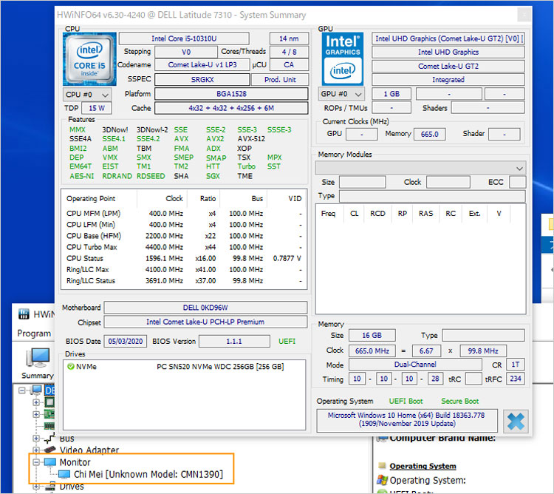
Task: Click the AVX-512 feature label
Action: tap(251, 139)
